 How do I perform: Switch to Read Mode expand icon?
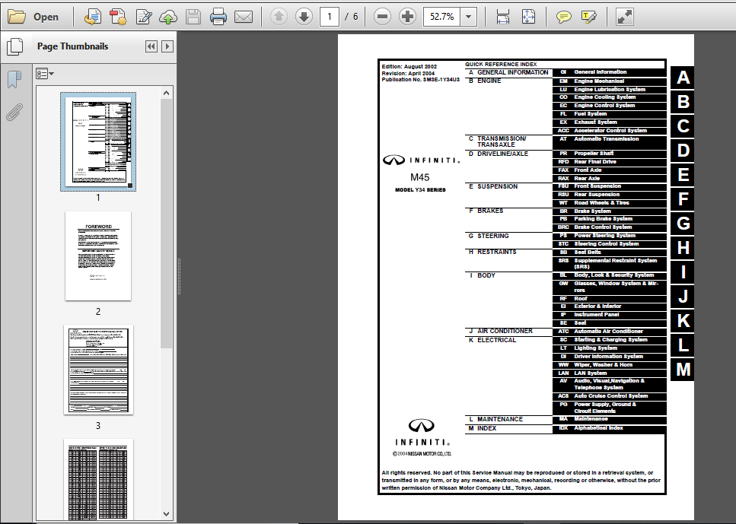624,17
